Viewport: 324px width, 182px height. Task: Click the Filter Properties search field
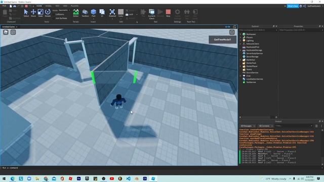pyautogui.click(x=301, y=30)
